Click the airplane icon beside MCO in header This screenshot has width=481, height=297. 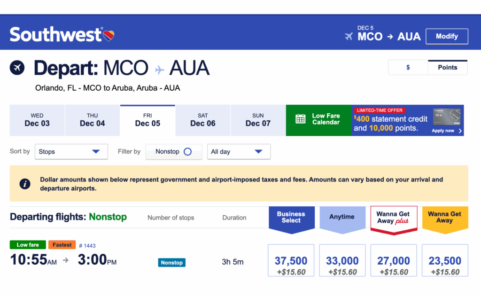click(x=349, y=37)
